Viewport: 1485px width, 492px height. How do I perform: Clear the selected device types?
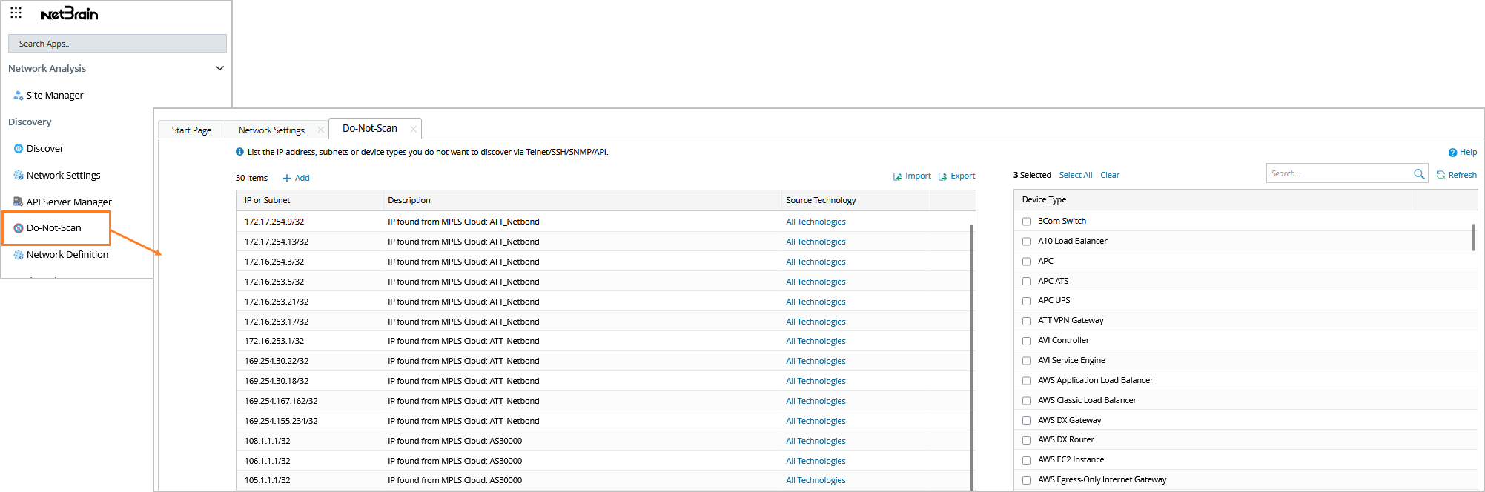tap(1110, 176)
